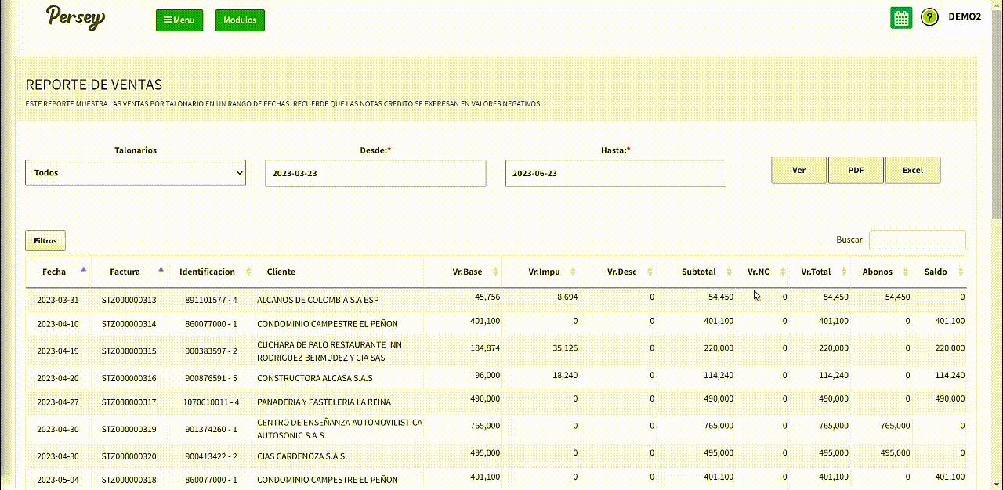Image resolution: width=1003 pixels, height=490 pixels.
Task: Sort by Fecha column arrow
Action: point(83,269)
